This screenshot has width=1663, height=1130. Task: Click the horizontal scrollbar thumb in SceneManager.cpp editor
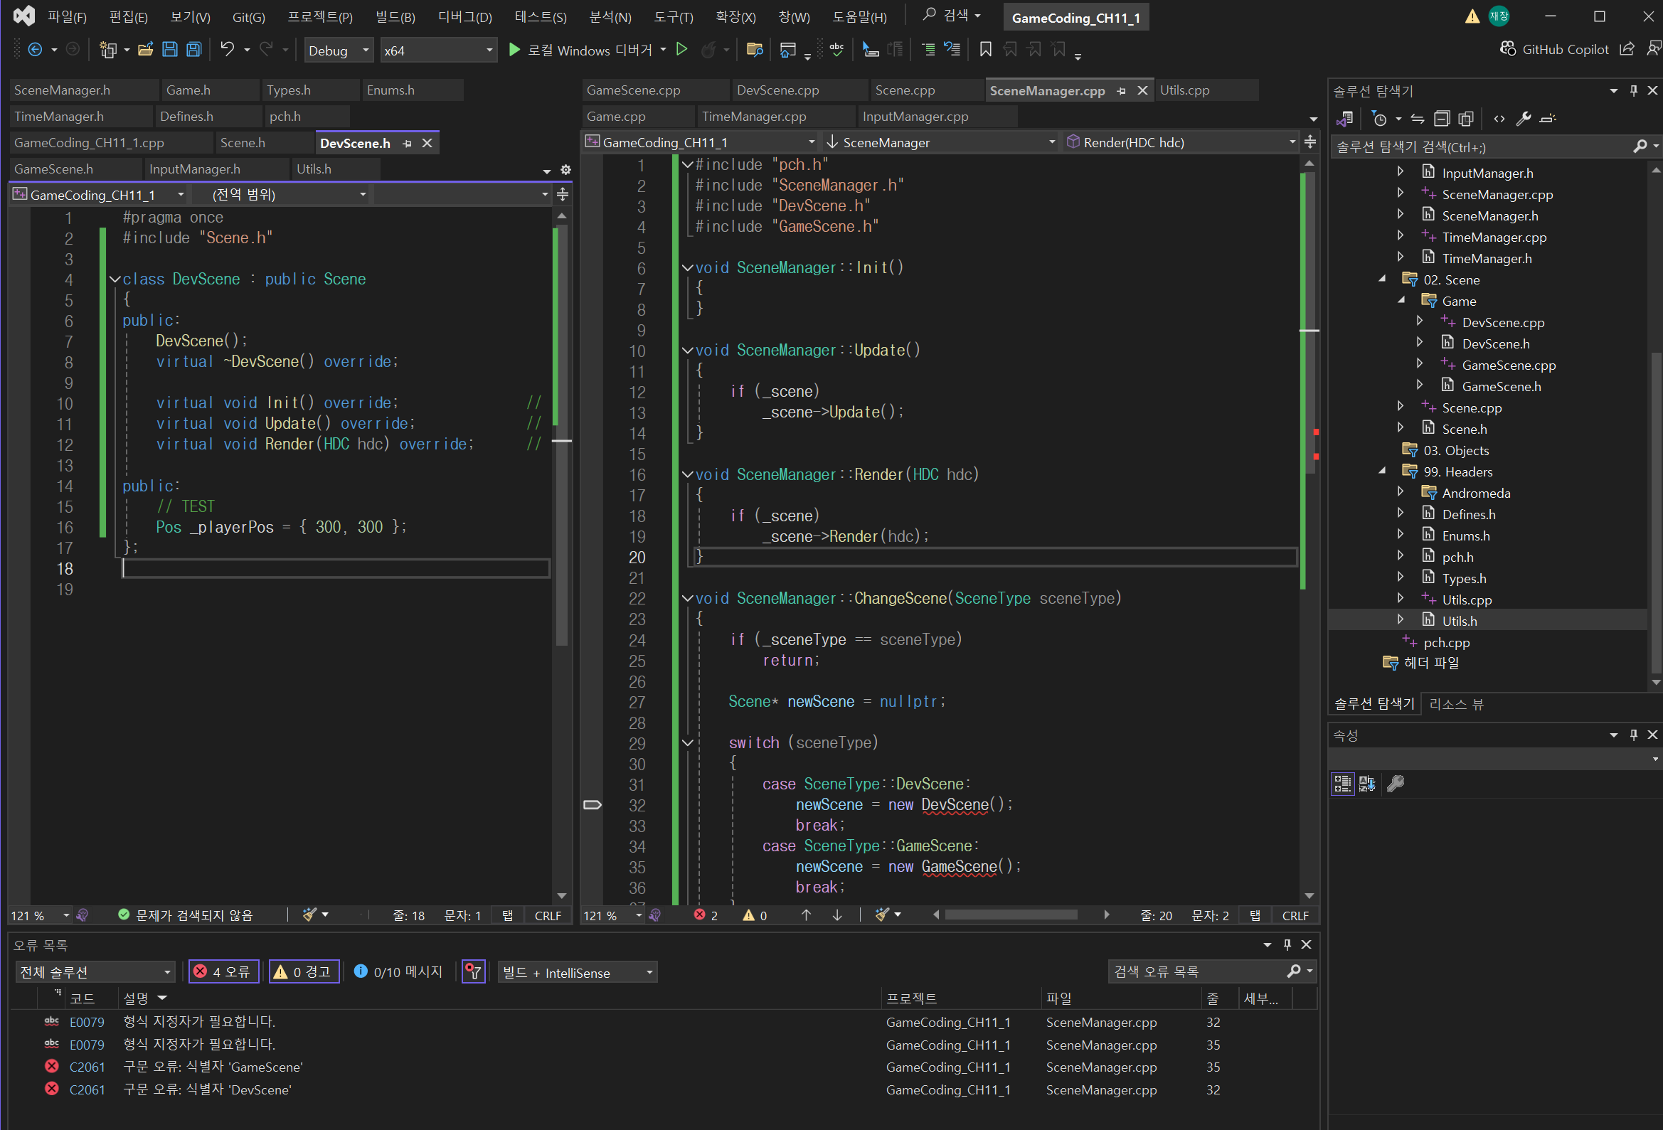pyautogui.click(x=1011, y=915)
